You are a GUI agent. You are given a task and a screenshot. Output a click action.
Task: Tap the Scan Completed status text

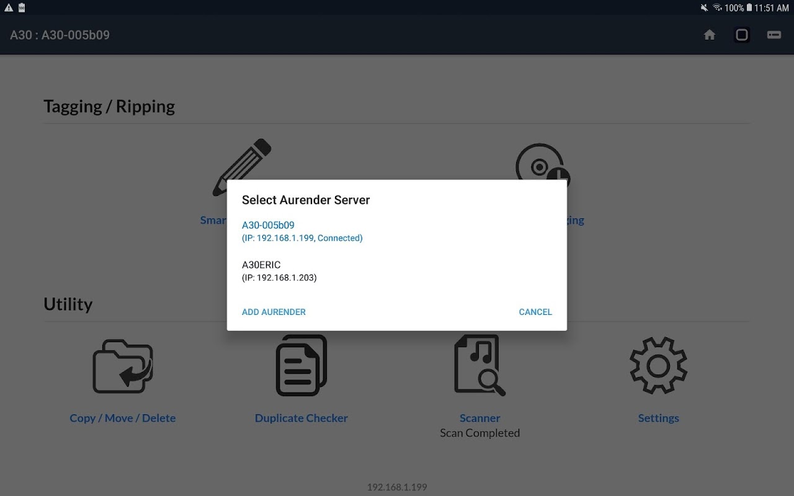click(480, 433)
